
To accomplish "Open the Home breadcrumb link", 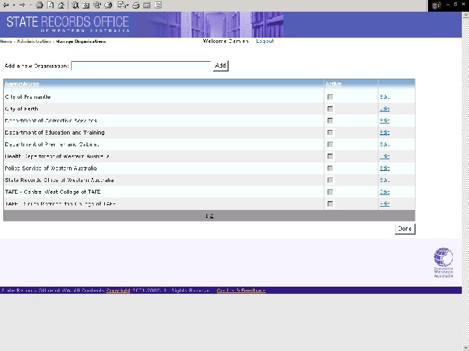I will click(x=6, y=42).
